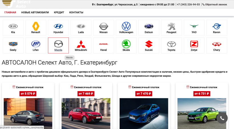Image resolution: width=234 pixels, height=129 pixels.
Task: Go to the КРЕДИТ menu section
Action: 59,13
